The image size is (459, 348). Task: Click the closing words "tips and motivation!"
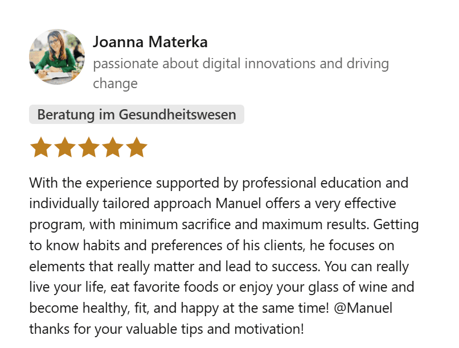(248, 328)
